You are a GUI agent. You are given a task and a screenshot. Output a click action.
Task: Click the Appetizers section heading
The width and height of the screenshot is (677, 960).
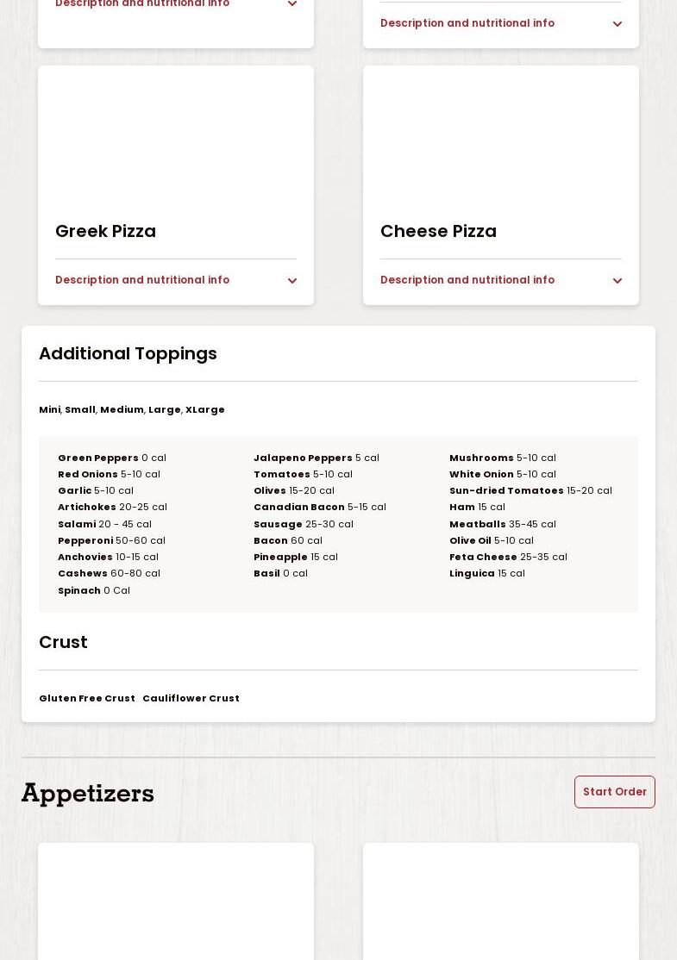pyautogui.click(x=88, y=793)
